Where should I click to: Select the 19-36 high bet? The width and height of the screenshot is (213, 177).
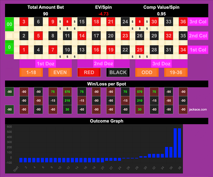tap(176, 72)
